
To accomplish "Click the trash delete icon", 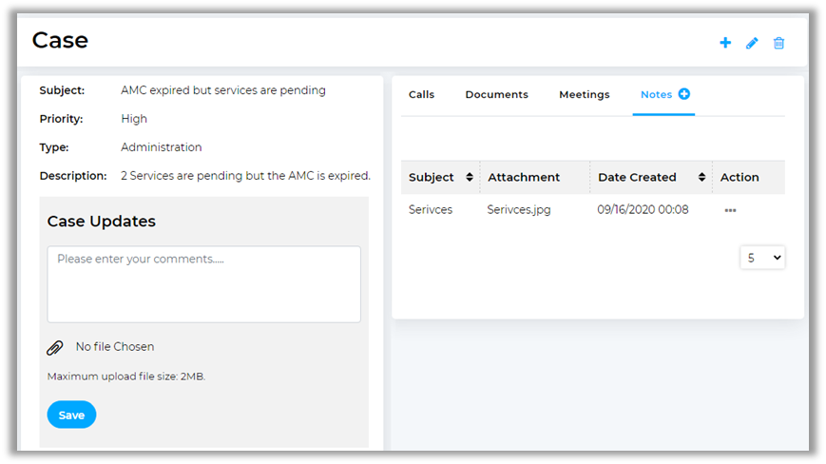I will click(778, 43).
